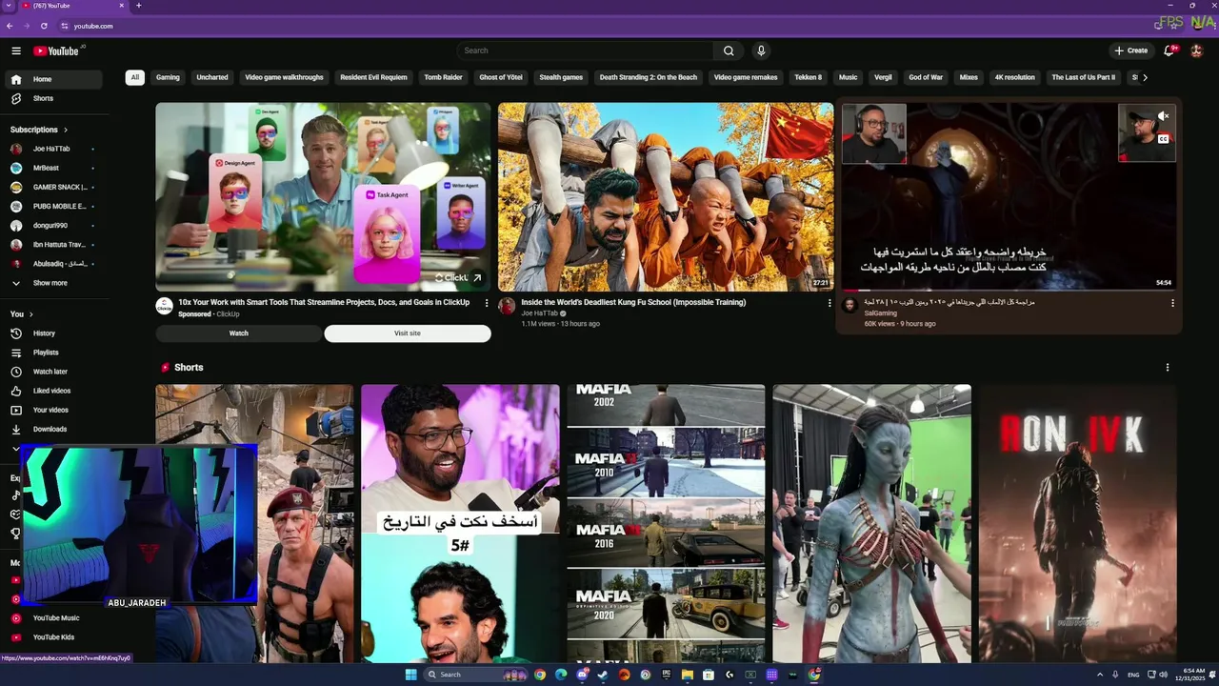Open Epic Games Launcher from the taskbar

tap(666, 675)
